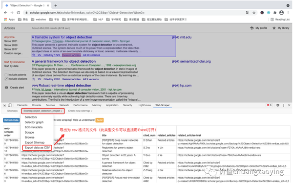This screenshot has height=185, width=293.
Task: Open "A general framework for object detection"
Action: tap(63, 61)
